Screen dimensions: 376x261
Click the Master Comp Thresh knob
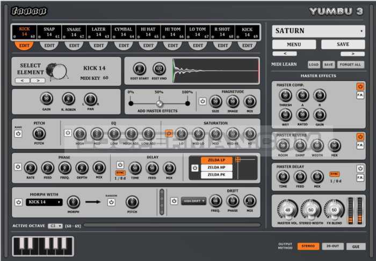pos(285,95)
